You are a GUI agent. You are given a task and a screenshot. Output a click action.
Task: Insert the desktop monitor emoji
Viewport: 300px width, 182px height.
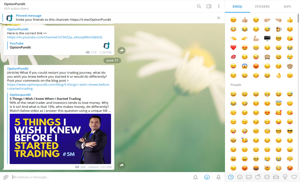pyautogui.click(x=267, y=38)
